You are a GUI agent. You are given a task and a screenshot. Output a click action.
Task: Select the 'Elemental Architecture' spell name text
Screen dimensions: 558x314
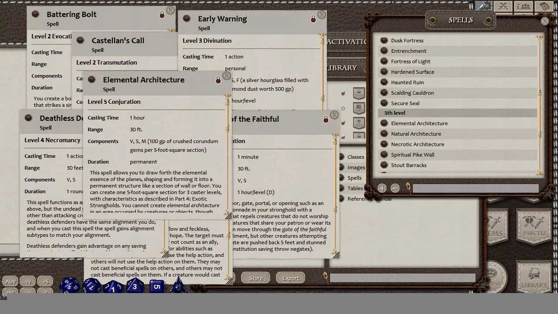(x=419, y=123)
